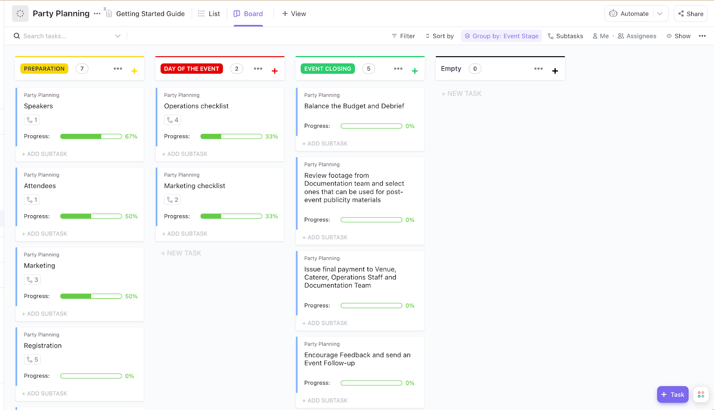This screenshot has height=410, width=714.
Task: Open the Party Planning title ellipsis menu
Action: pyautogui.click(x=97, y=14)
